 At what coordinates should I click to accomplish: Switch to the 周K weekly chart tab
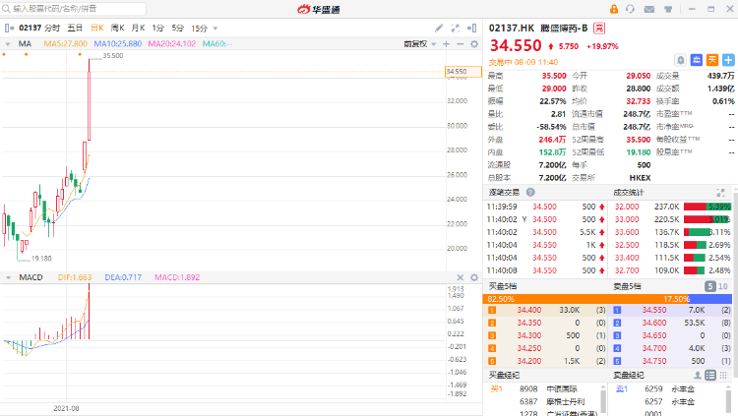118,29
